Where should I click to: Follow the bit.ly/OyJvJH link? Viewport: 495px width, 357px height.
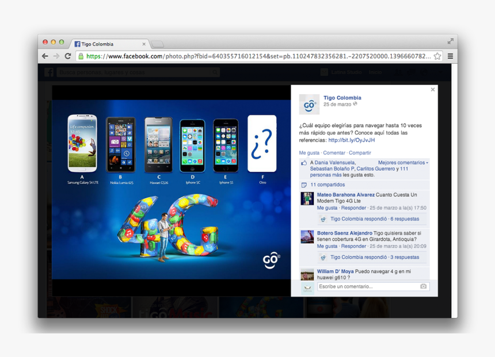(351, 140)
